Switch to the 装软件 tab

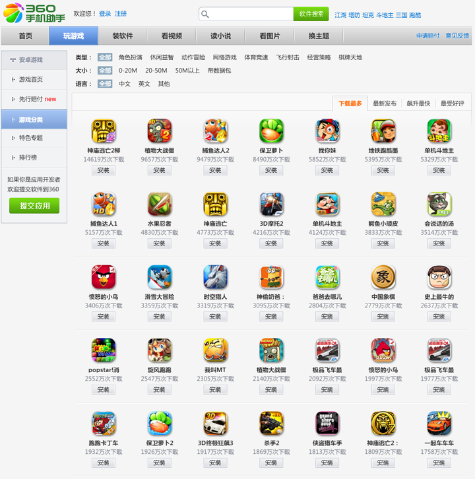click(123, 36)
